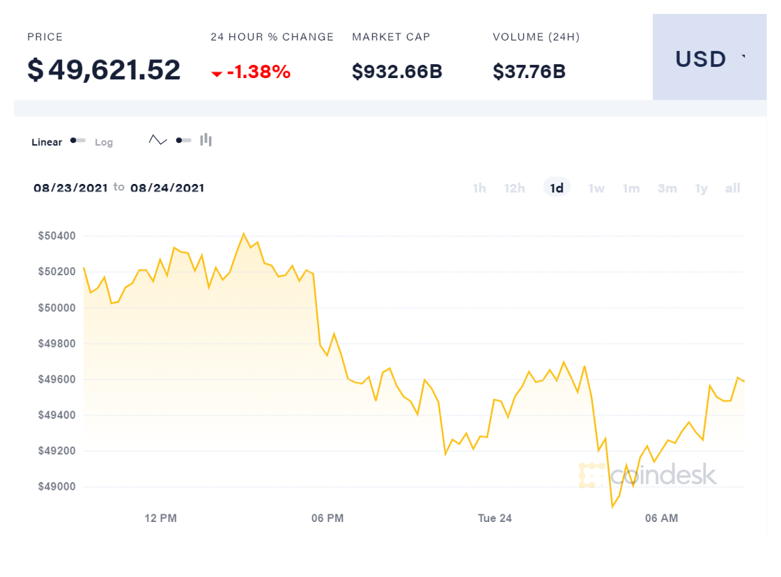This screenshot has width=781, height=577.
Task: View the 1y time range
Action: click(701, 188)
